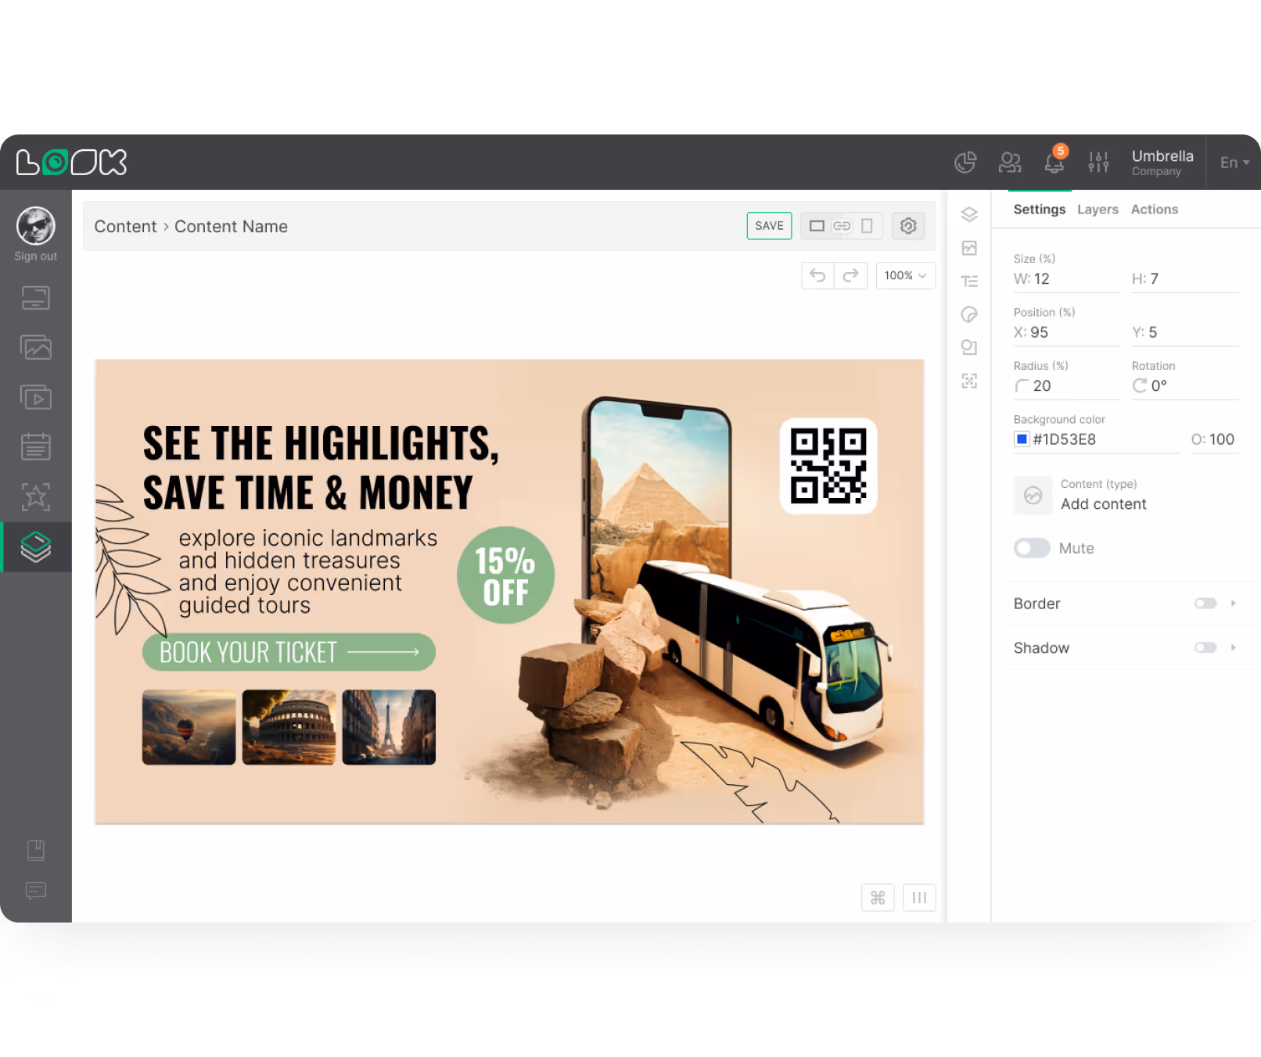This screenshot has height=1057, width=1261.
Task: Open the Analytics pie chart icon
Action: [965, 162]
